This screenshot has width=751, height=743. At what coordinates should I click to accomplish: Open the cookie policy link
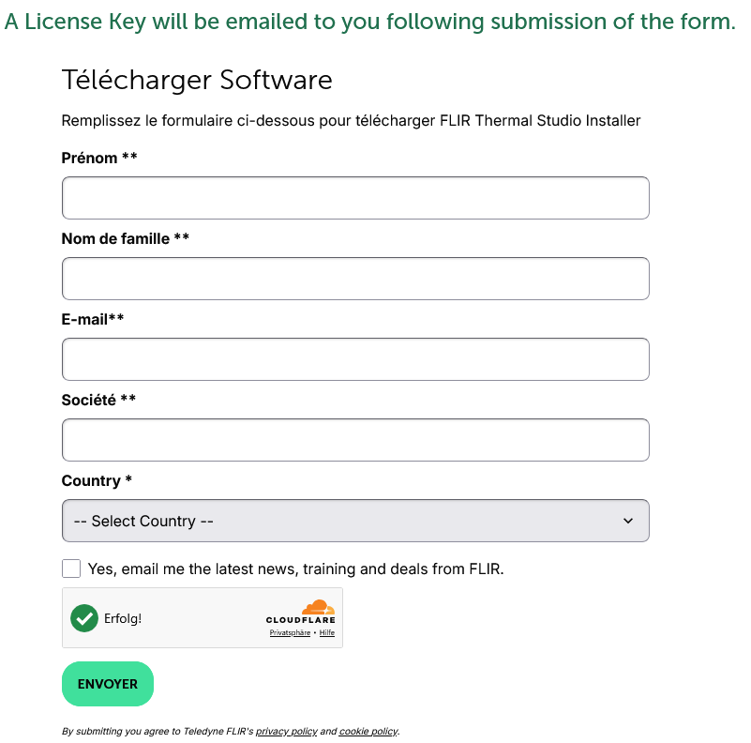click(x=368, y=732)
